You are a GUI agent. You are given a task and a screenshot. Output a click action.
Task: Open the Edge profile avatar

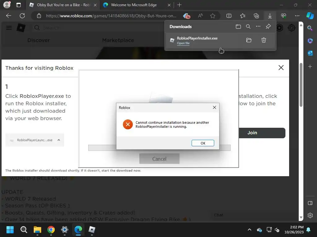[x=7, y=5]
